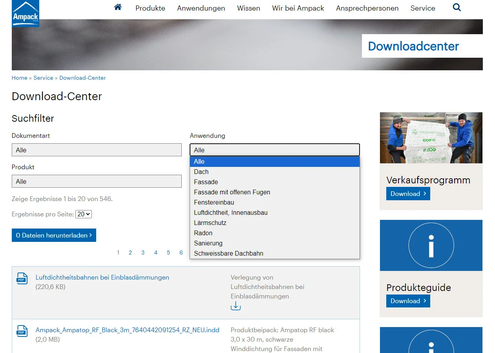The width and height of the screenshot is (495, 353).
Task: Choose Luftdichtheit, Innenausbau option
Action: [x=275, y=212]
